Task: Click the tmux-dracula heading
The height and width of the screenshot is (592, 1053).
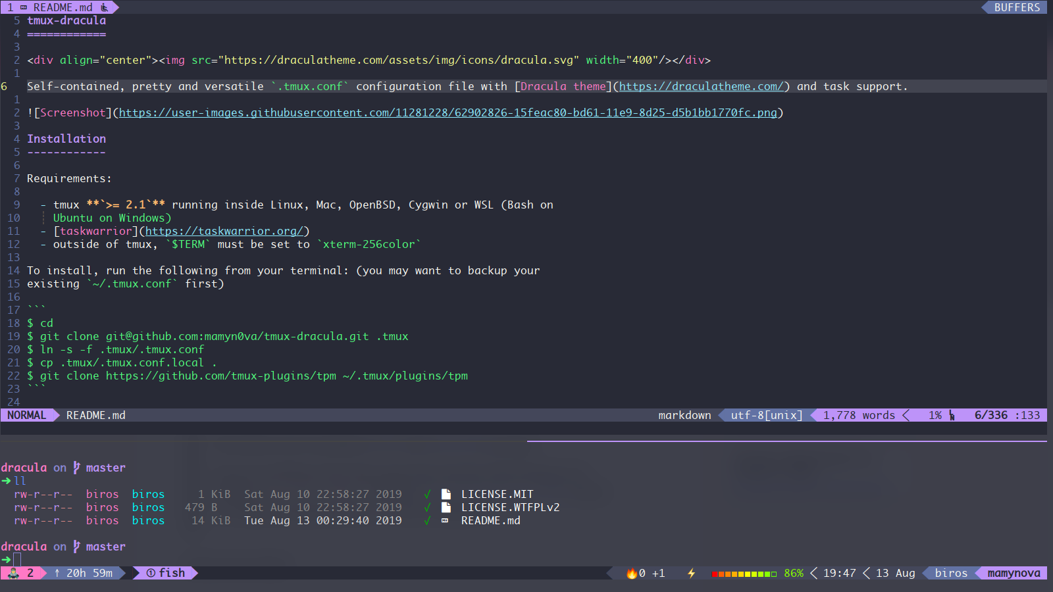Action: click(66, 20)
